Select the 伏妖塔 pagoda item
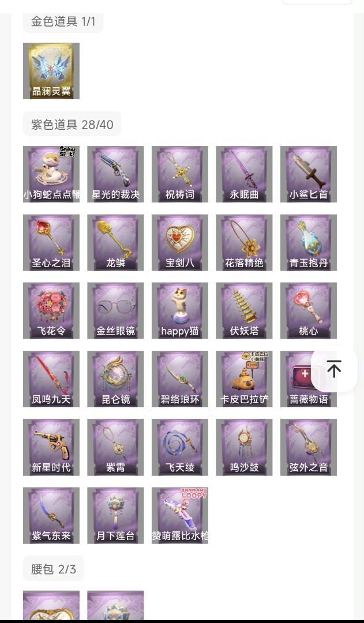The height and width of the screenshot is (623, 364). click(x=245, y=311)
